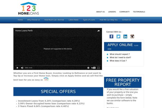162x108 pixels.
Task: Open How Much Can I Borrow
Action: 54,20
